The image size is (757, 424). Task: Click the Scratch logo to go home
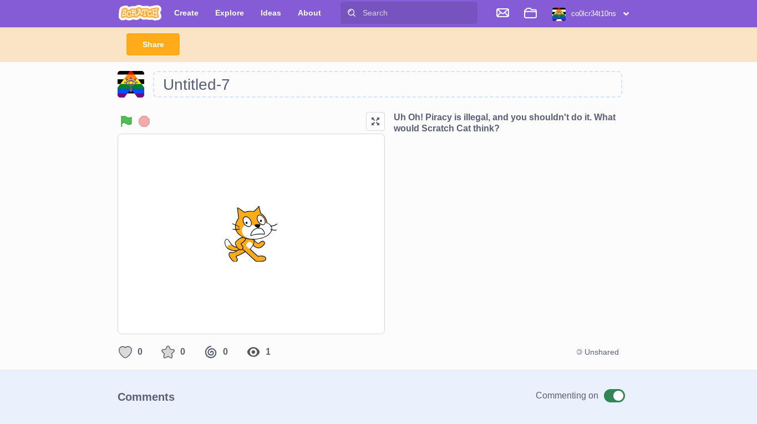140,12
